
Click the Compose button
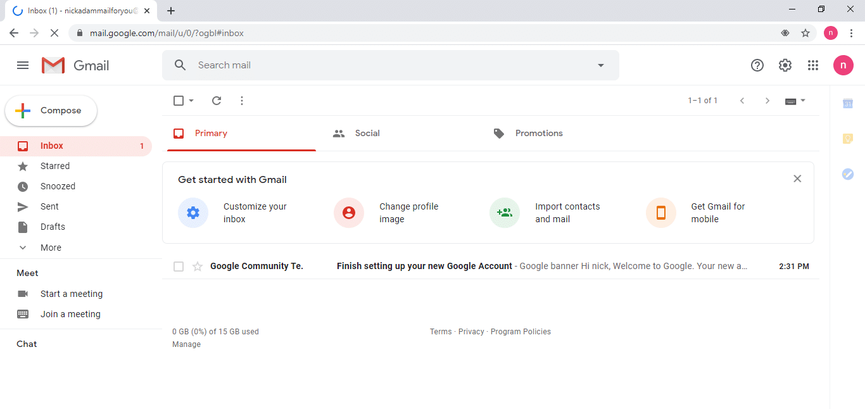51,111
